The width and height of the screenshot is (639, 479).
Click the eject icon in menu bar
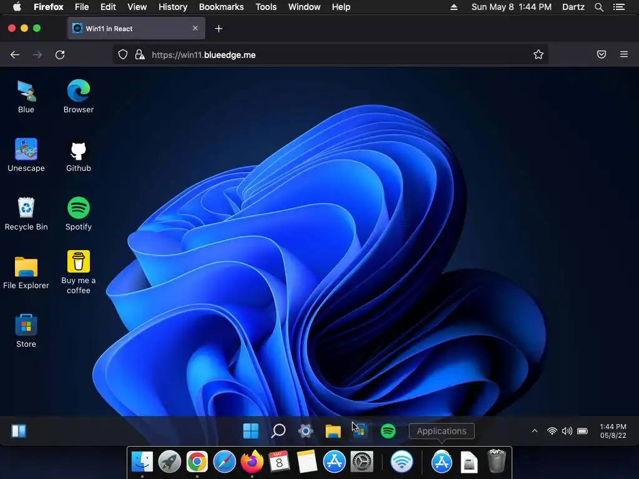[454, 7]
